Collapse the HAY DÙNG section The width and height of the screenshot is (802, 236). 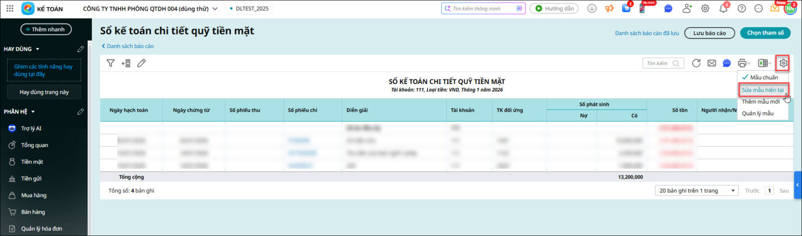click(x=38, y=49)
